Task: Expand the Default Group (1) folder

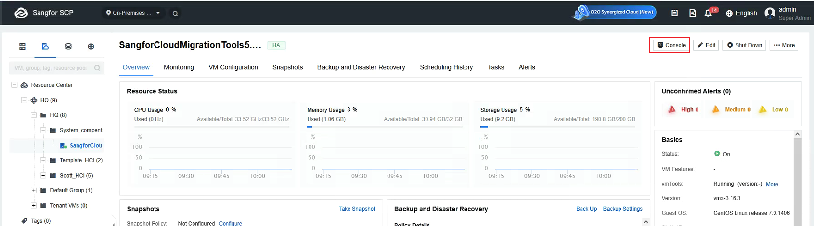Action: [x=34, y=190]
